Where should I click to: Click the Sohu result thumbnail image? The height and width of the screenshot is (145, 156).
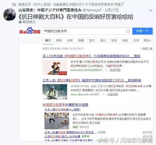click(x=55, y=67)
